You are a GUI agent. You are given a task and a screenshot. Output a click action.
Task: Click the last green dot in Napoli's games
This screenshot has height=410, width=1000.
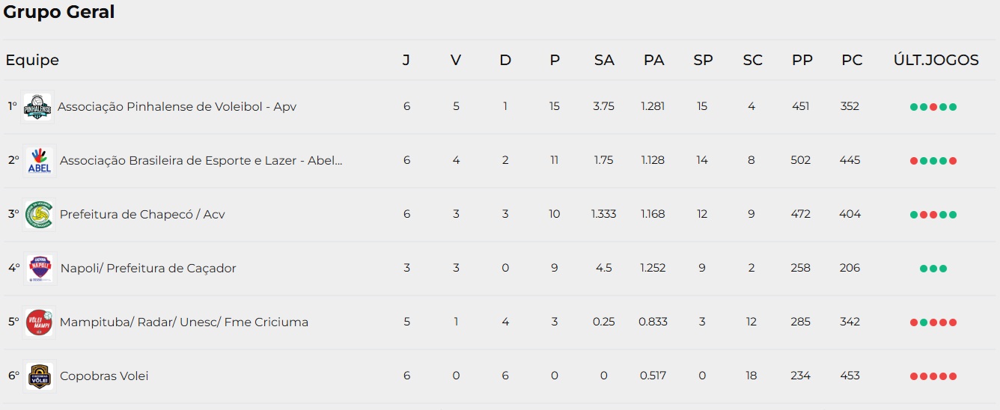tap(943, 269)
